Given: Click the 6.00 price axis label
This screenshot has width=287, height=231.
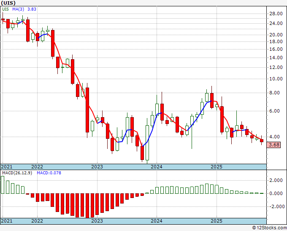Looking at the screenshot, I should pyautogui.click(x=274, y=111).
